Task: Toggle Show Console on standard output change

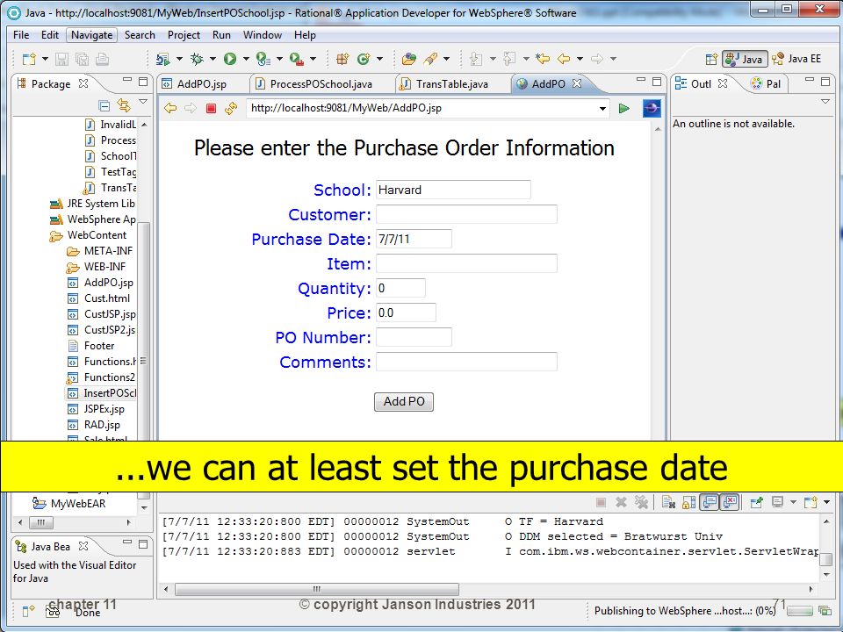Action: click(710, 502)
